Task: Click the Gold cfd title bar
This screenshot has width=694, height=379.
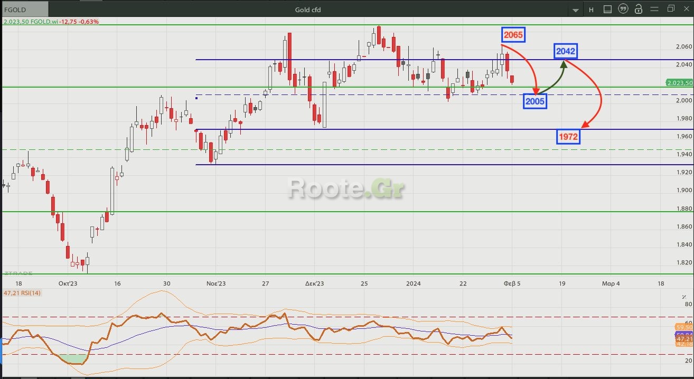Action: click(308, 10)
